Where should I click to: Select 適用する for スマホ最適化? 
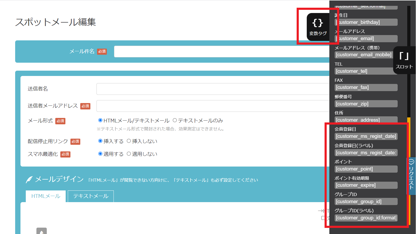[100, 154]
